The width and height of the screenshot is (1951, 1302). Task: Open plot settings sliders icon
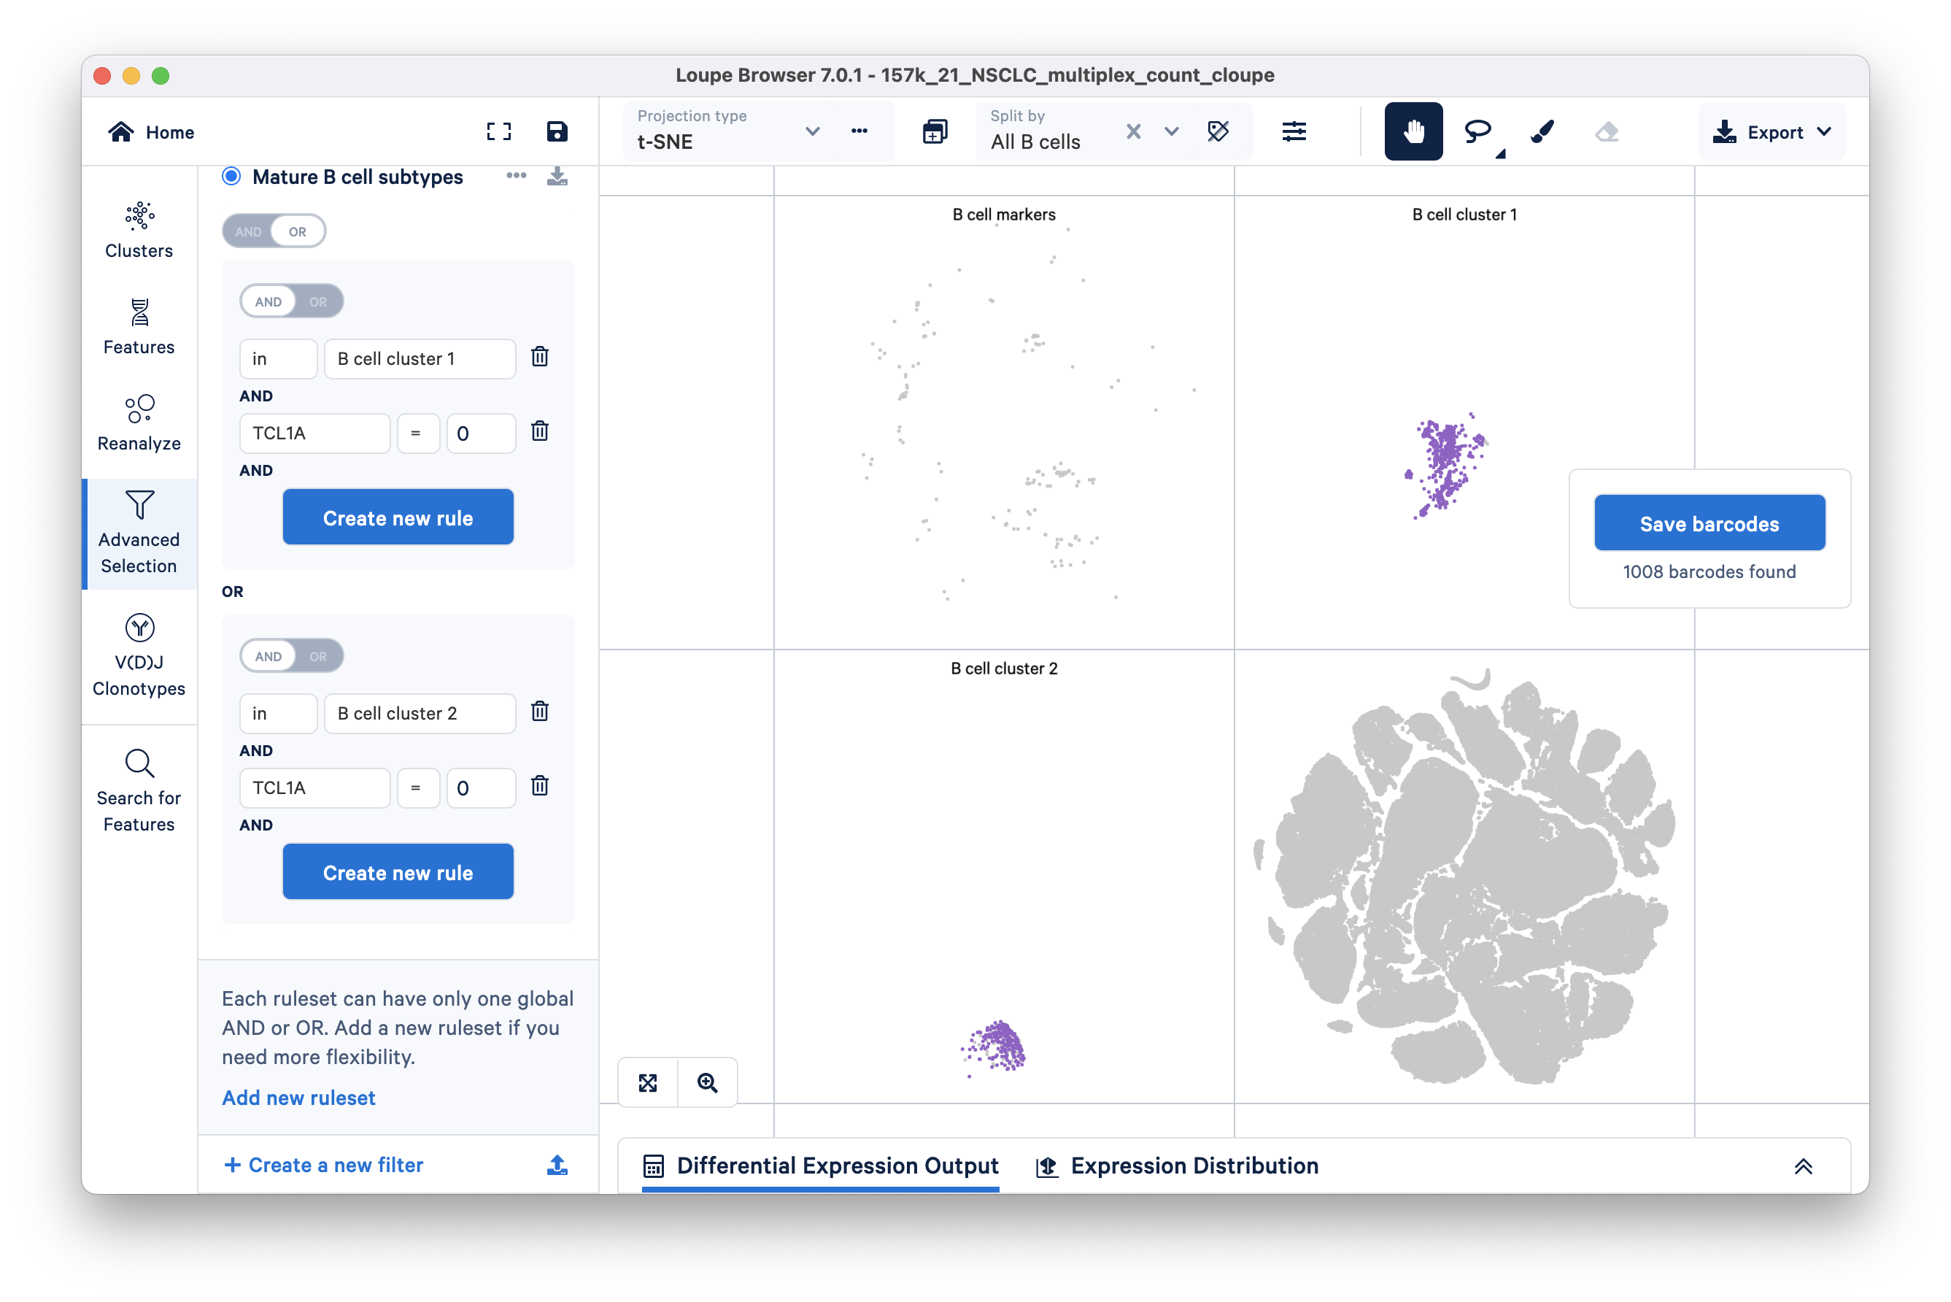click(x=1294, y=131)
